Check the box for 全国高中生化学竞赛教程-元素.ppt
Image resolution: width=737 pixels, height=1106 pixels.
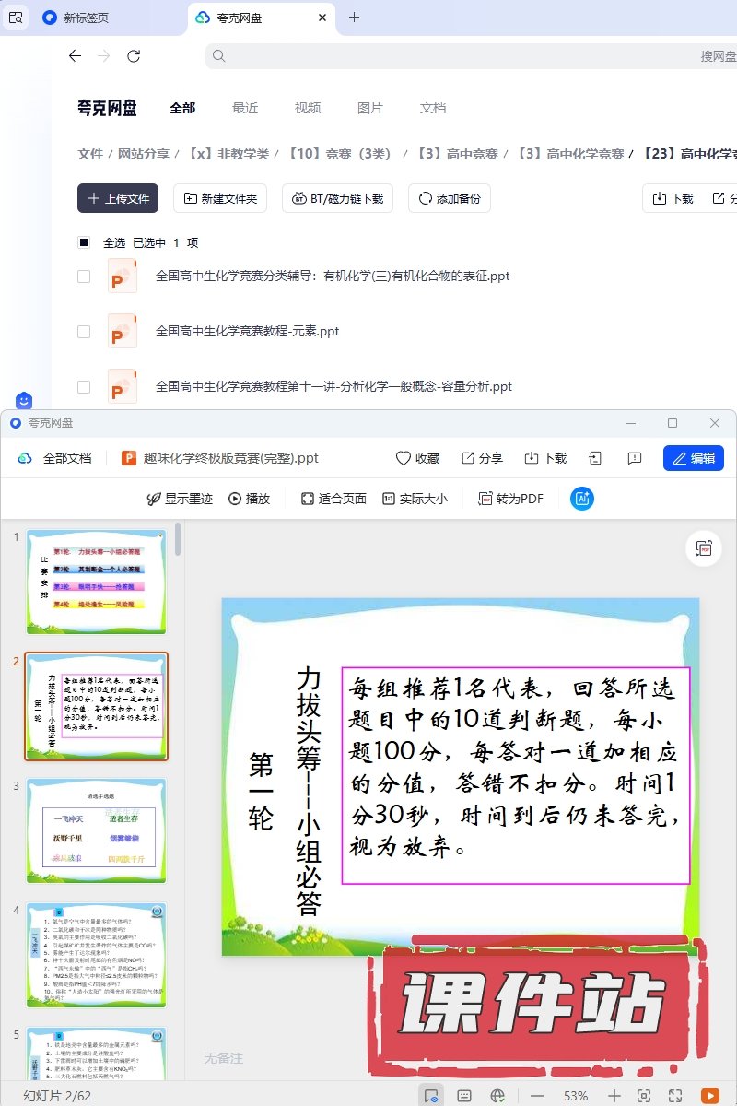(84, 331)
